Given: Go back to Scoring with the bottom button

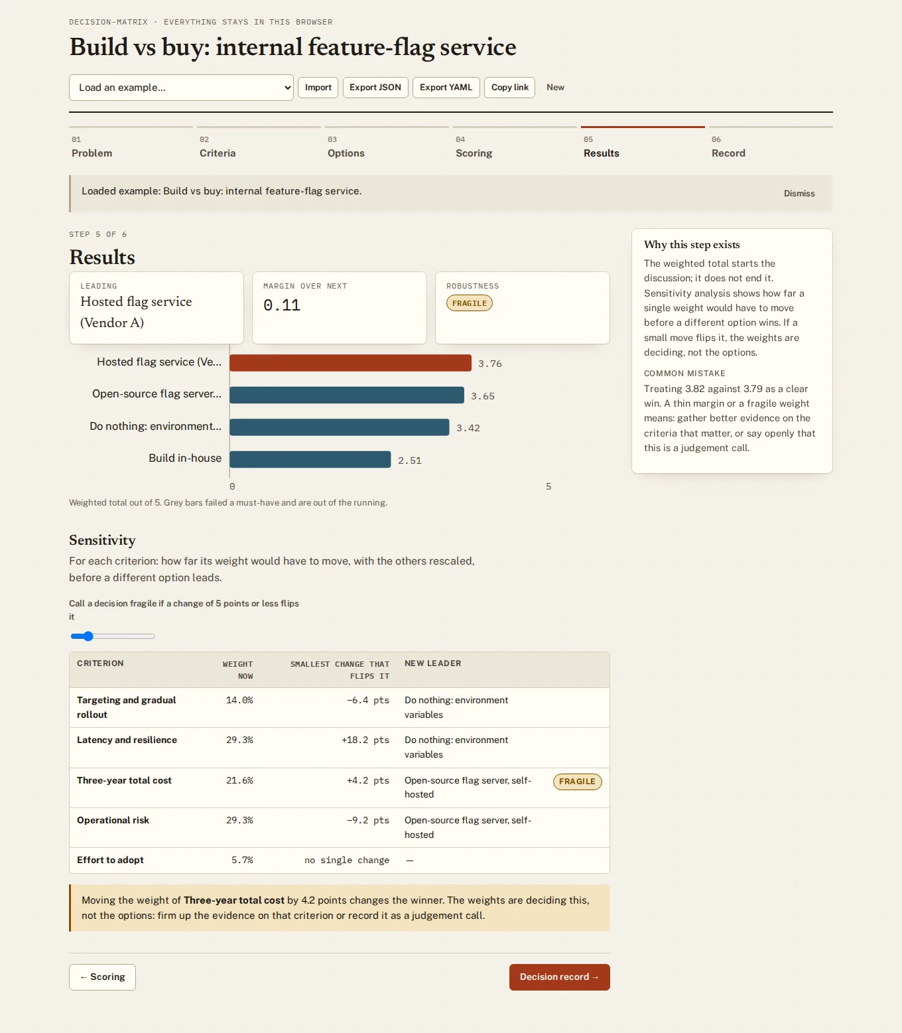Looking at the screenshot, I should pos(102,977).
